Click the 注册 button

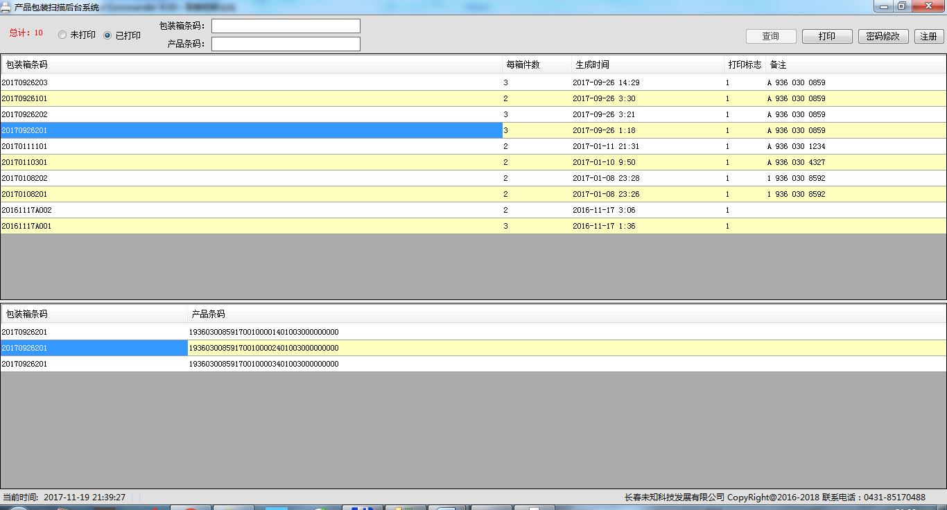[929, 37]
